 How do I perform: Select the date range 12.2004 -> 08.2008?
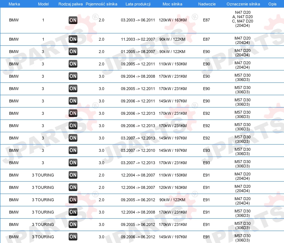tap(138, 212)
